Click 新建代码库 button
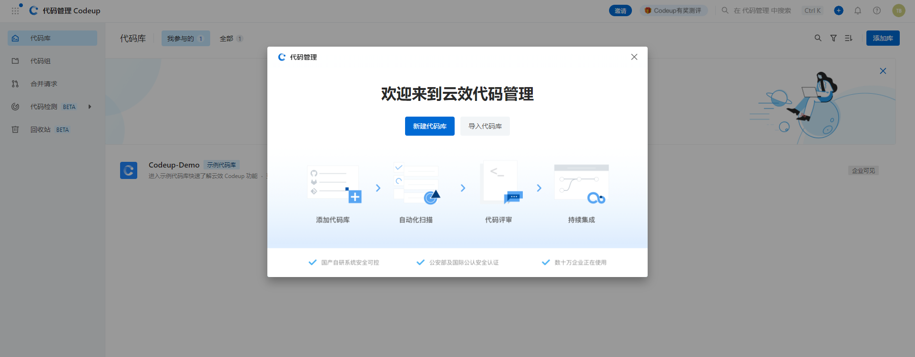915x357 pixels. coord(430,126)
